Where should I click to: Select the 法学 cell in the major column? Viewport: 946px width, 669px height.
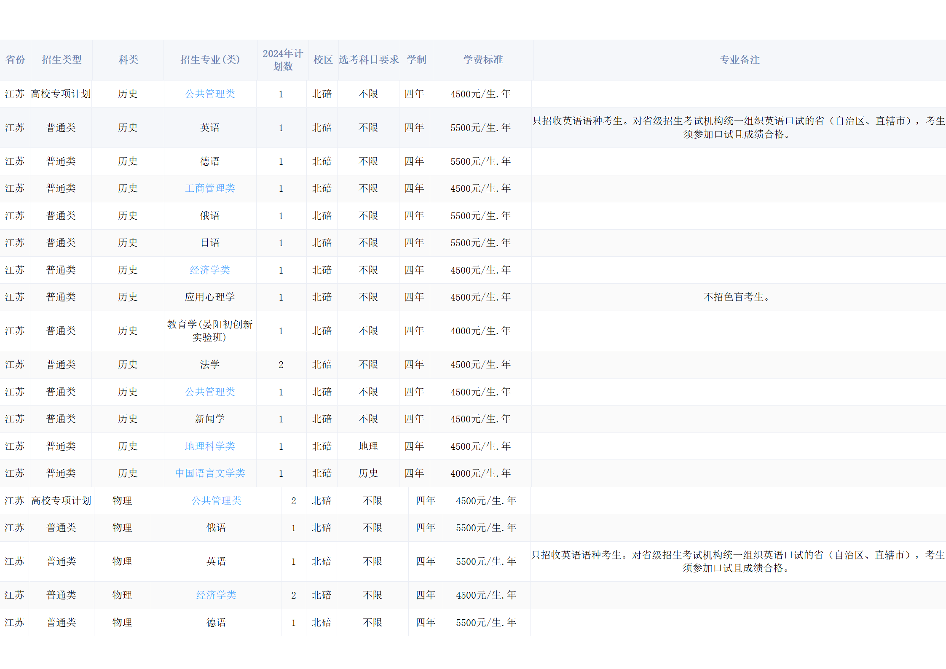(210, 365)
